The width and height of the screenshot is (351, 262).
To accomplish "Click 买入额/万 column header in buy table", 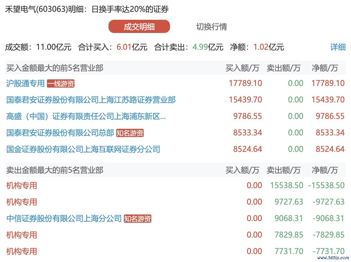I will coord(242,68).
